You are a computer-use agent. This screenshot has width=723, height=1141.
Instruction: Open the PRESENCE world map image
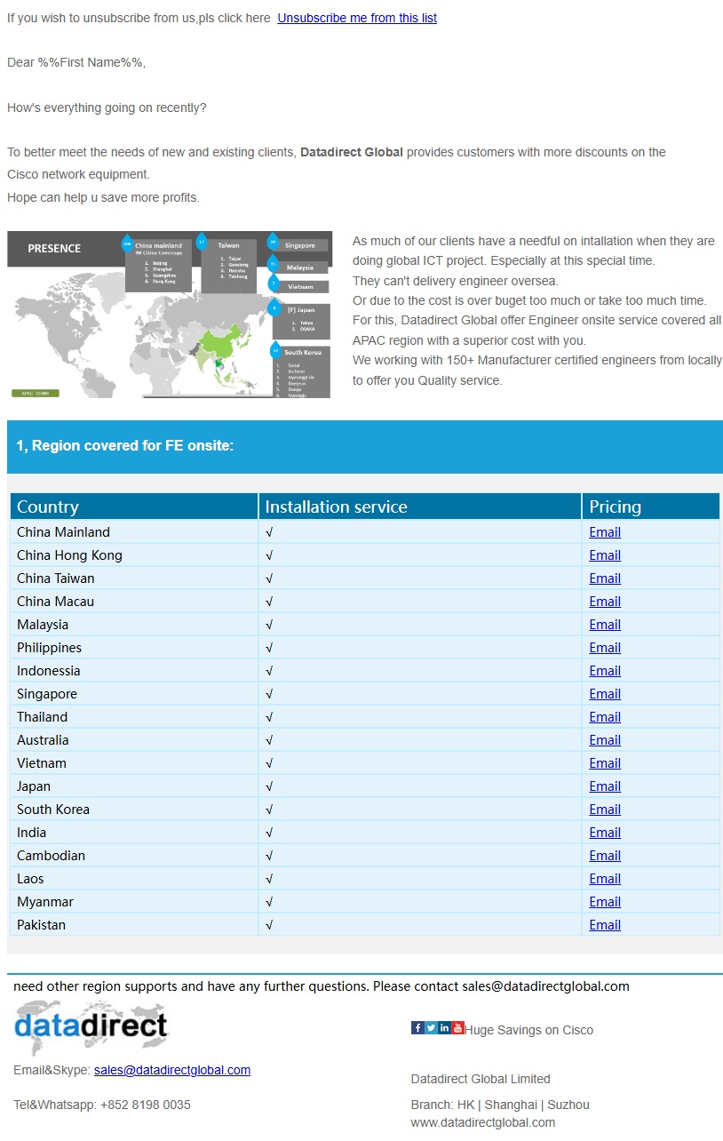pos(169,315)
